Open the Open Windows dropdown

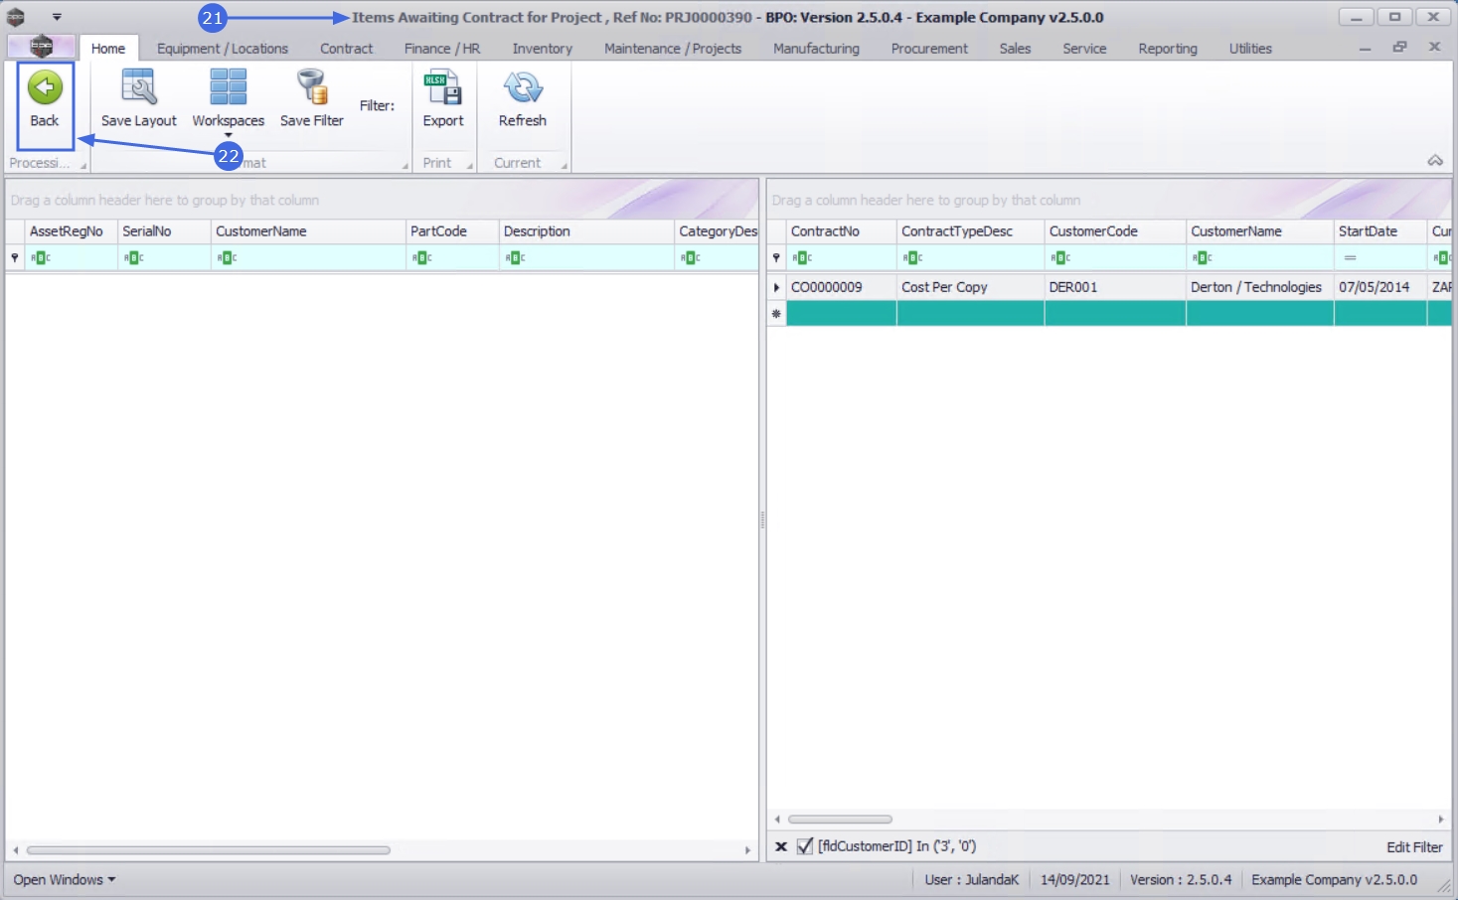click(65, 880)
